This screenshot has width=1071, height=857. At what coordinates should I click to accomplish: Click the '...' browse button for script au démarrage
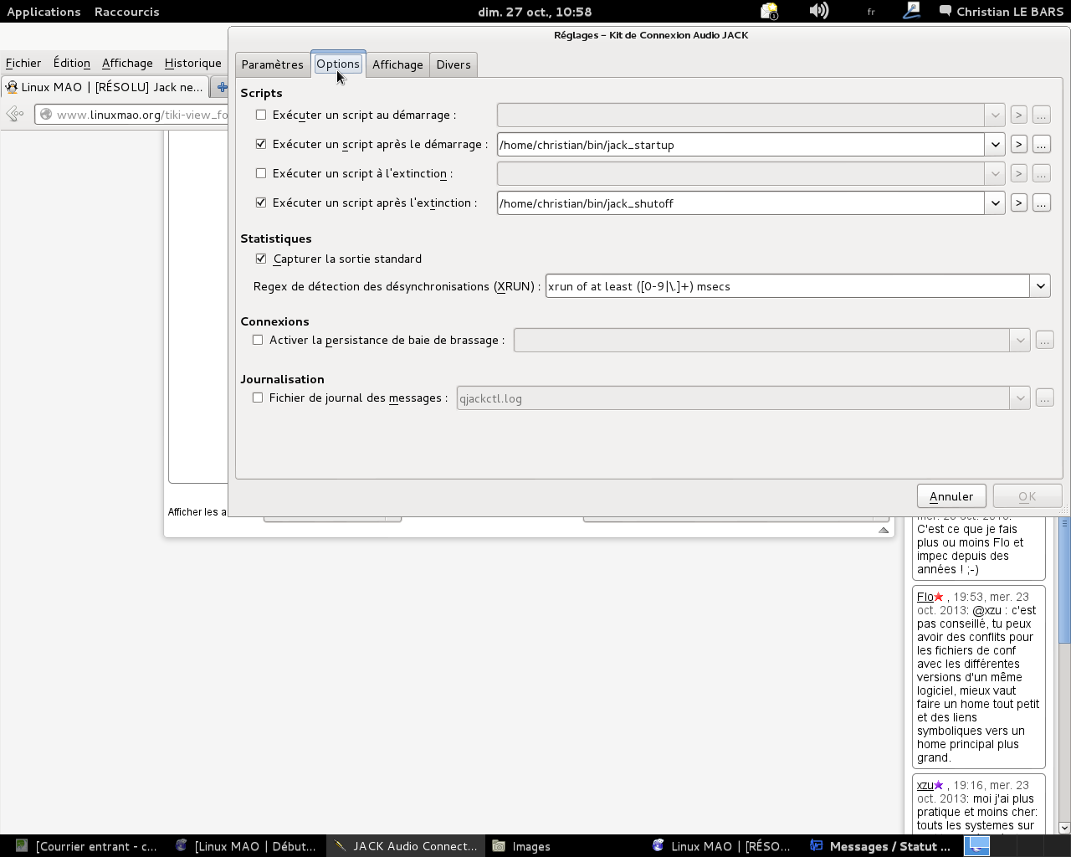[1041, 115]
